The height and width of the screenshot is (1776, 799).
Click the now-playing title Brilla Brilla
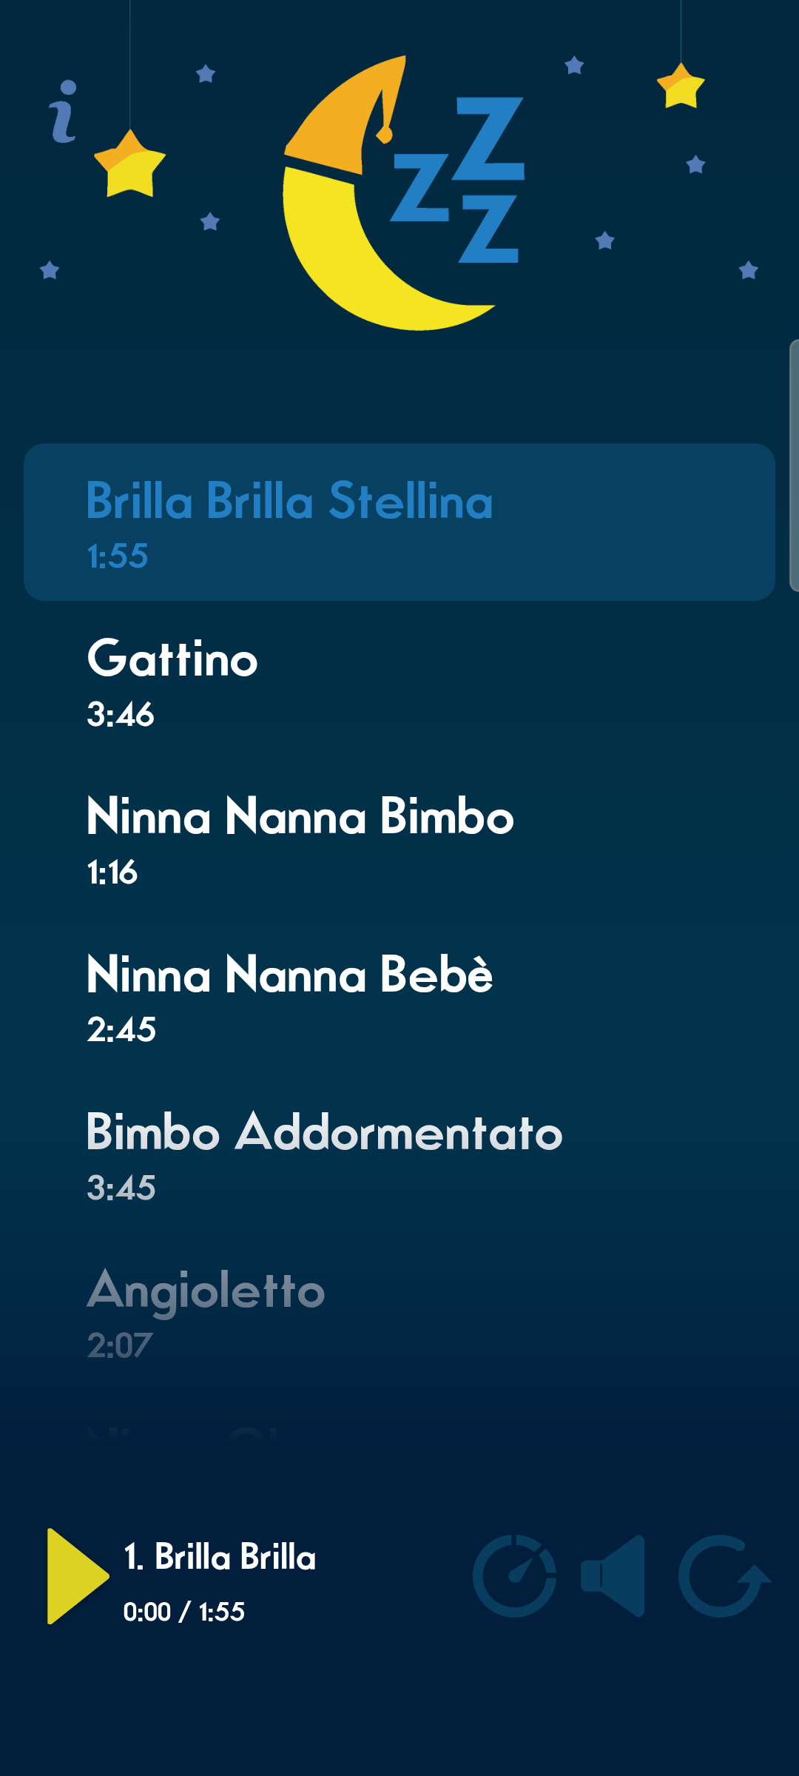point(220,1557)
